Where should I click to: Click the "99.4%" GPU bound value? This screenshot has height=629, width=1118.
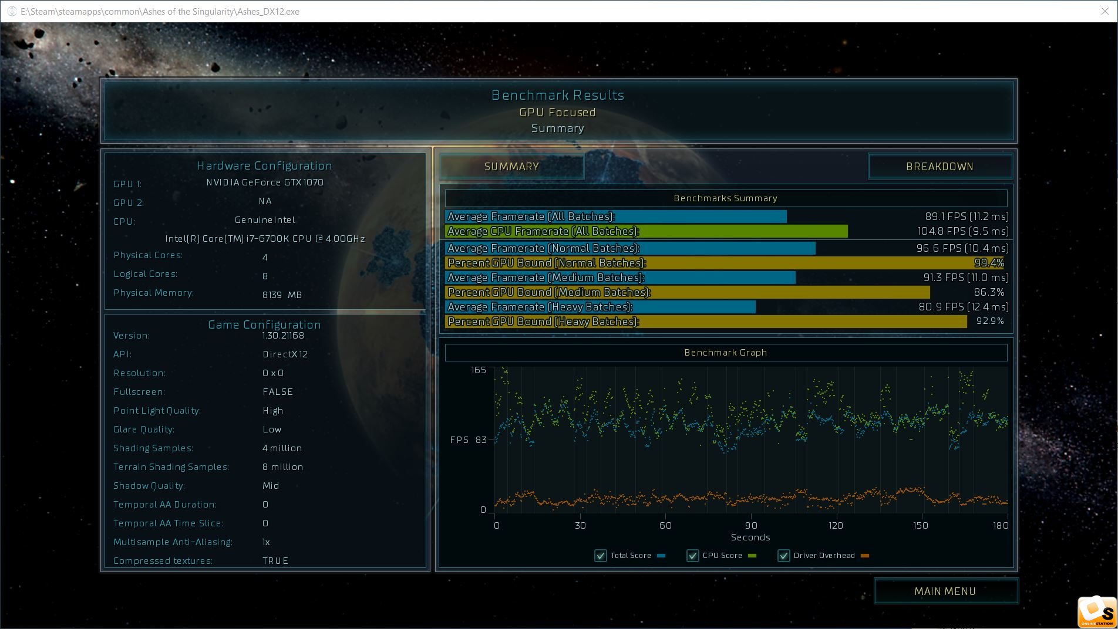click(989, 263)
